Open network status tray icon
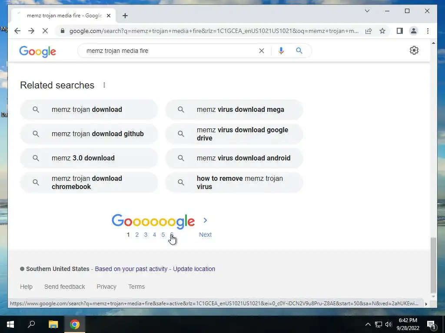 379,324
